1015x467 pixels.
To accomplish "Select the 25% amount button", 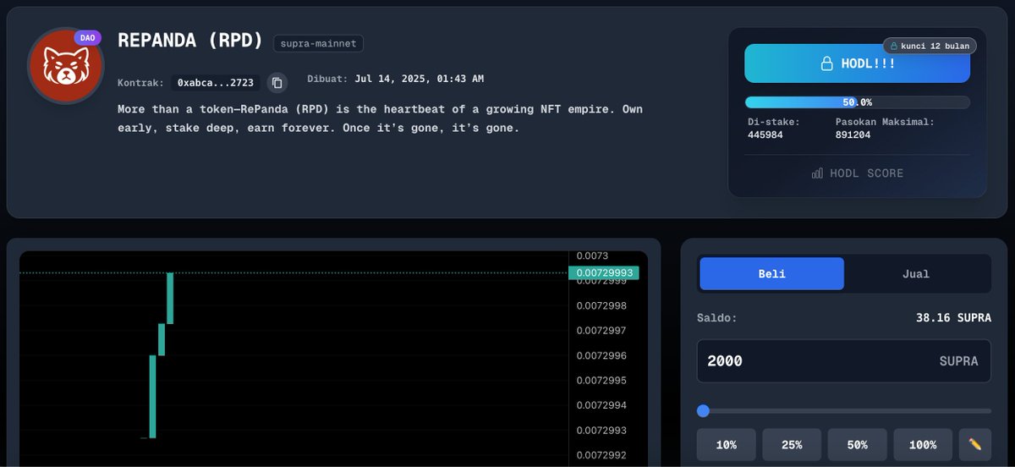I will pyautogui.click(x=792, y=444).
